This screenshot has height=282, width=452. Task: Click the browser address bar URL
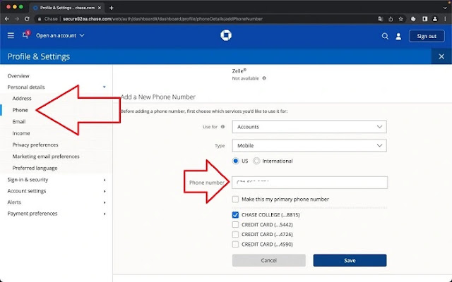point(162,19)
